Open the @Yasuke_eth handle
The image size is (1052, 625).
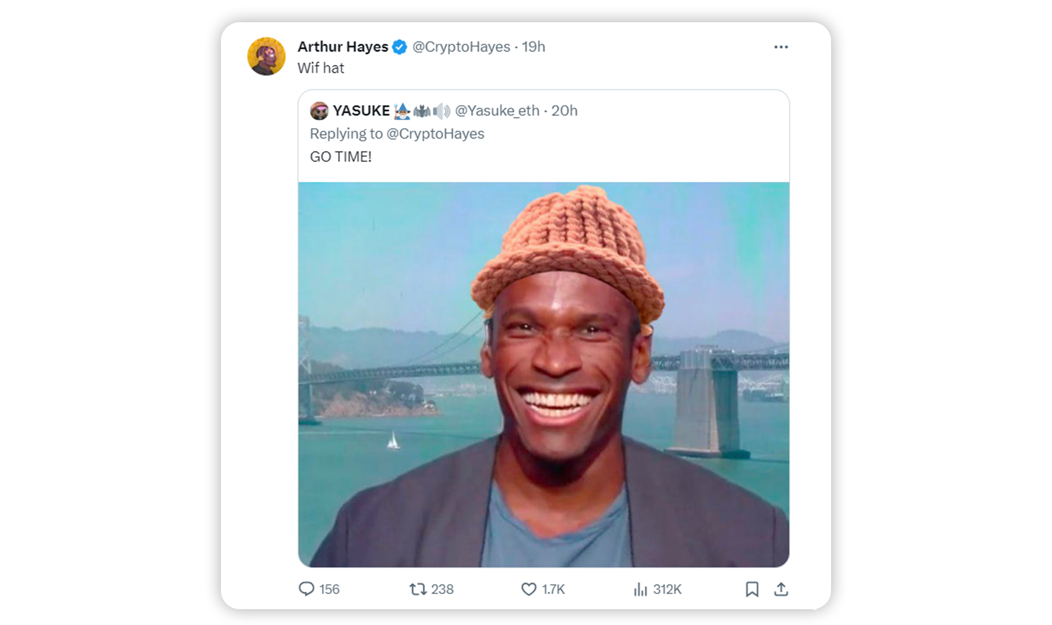tap(497, 111)
